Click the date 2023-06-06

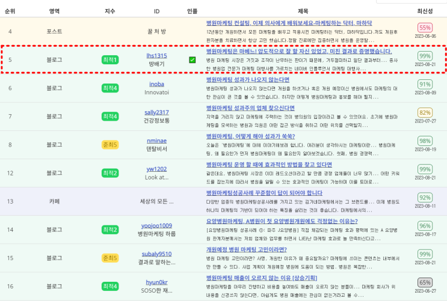coord(425,36)
